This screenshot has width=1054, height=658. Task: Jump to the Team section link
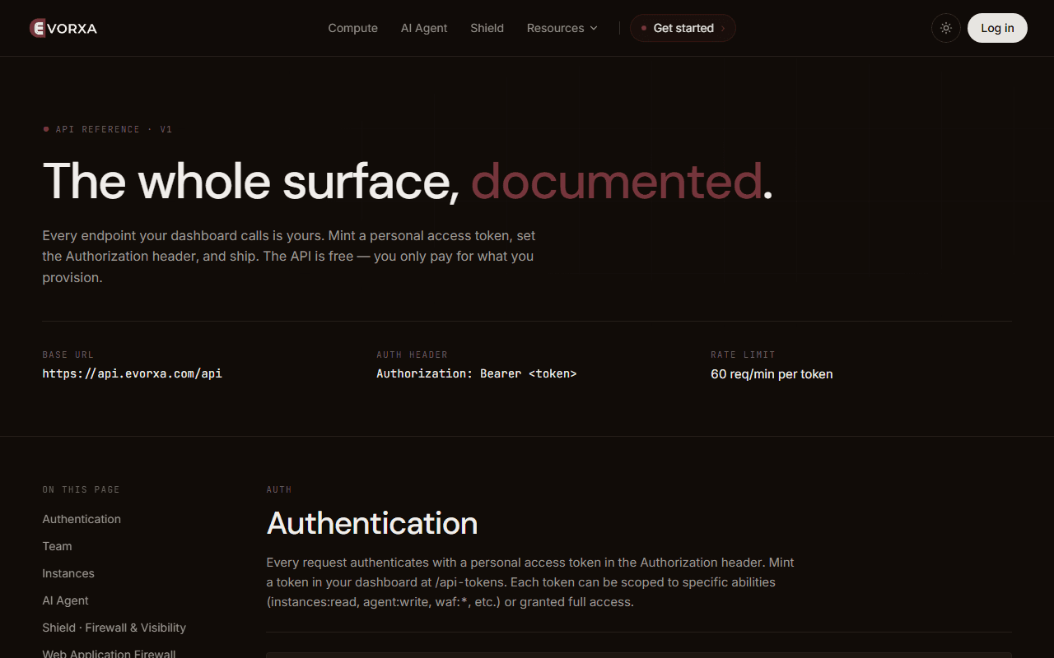coord(57,546)
